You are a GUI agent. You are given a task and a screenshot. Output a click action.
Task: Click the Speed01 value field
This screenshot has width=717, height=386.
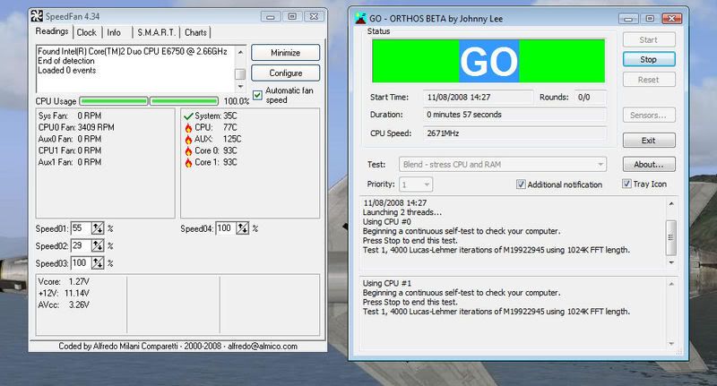click(81, 228)
